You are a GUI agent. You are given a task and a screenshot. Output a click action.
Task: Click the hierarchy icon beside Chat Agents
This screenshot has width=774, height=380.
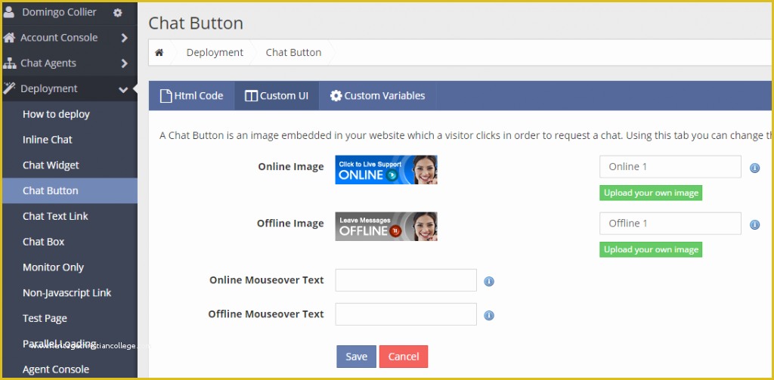coord(9,63)
